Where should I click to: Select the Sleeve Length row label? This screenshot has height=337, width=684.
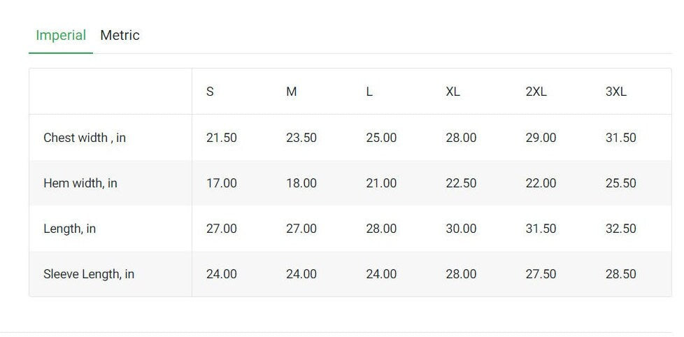[89, 274]
